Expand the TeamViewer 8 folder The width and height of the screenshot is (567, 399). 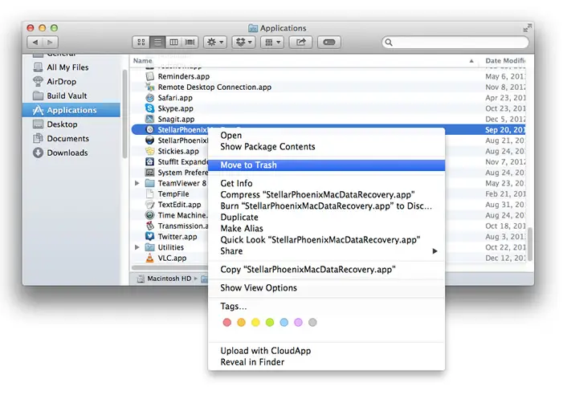point(137,183)
